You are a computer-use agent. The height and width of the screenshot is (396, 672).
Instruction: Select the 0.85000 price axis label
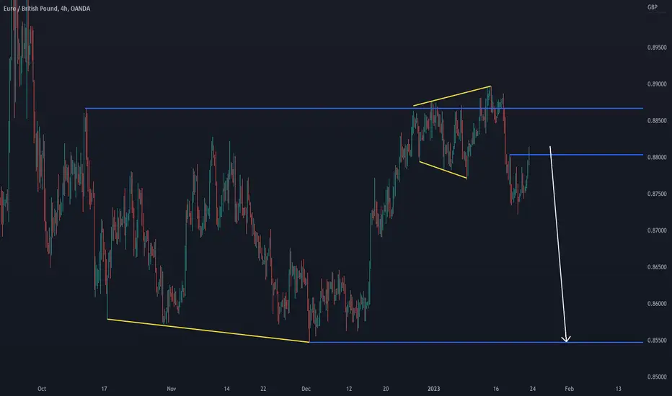pyautogui.click(x=657, y=377)
